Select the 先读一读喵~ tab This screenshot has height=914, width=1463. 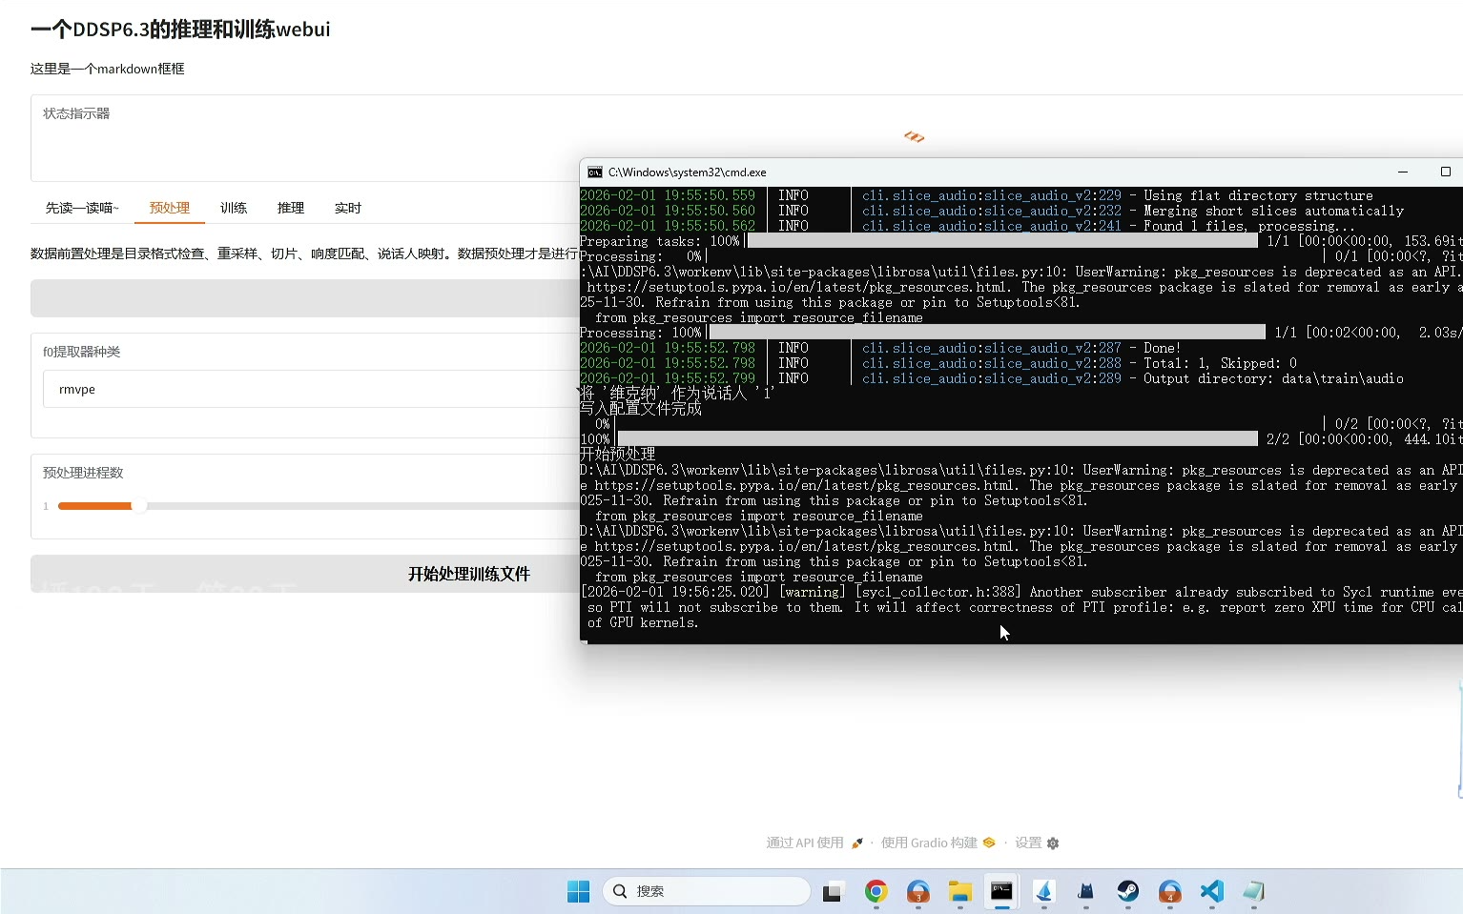(82, 208)
